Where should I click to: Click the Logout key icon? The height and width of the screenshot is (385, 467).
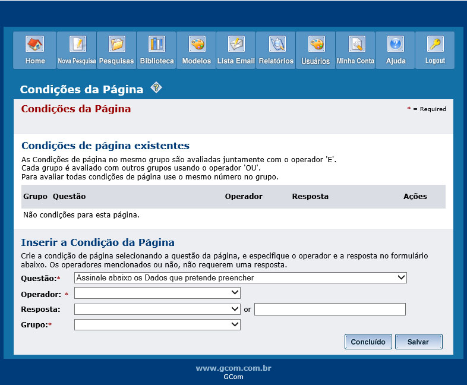(435, 45)
